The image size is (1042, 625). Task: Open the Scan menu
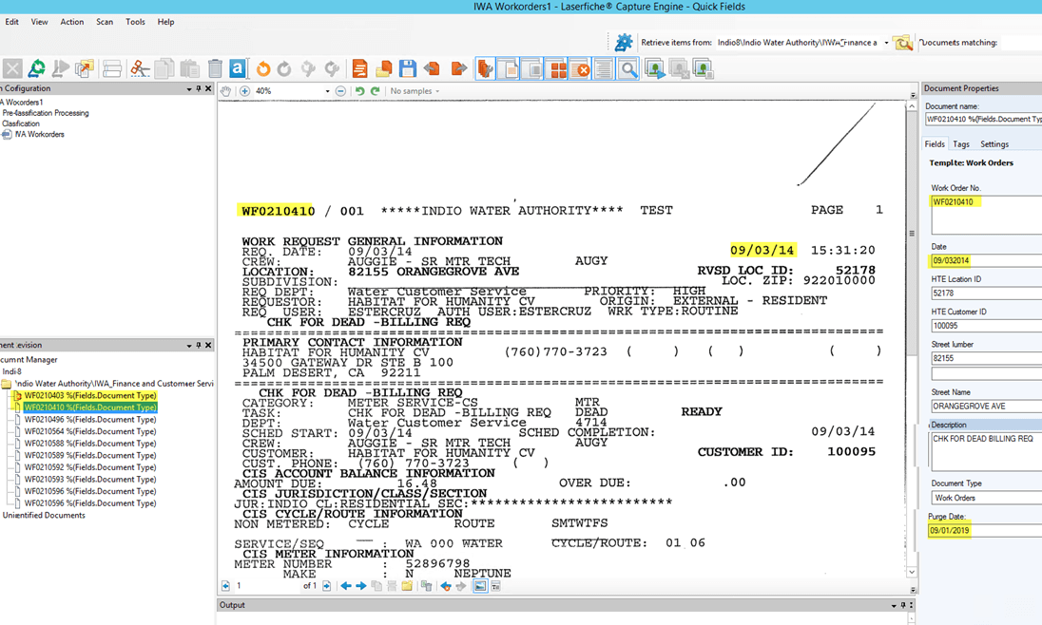point(105,22)
